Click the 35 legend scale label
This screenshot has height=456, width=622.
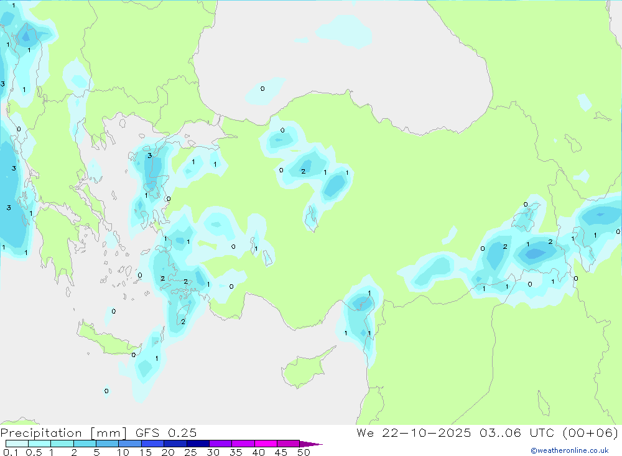236,452
